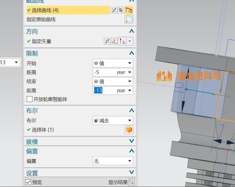This screenshot has width=235, height=187.
Task: Open the end distance mm options arrow
Action: (x=130, y=91)
